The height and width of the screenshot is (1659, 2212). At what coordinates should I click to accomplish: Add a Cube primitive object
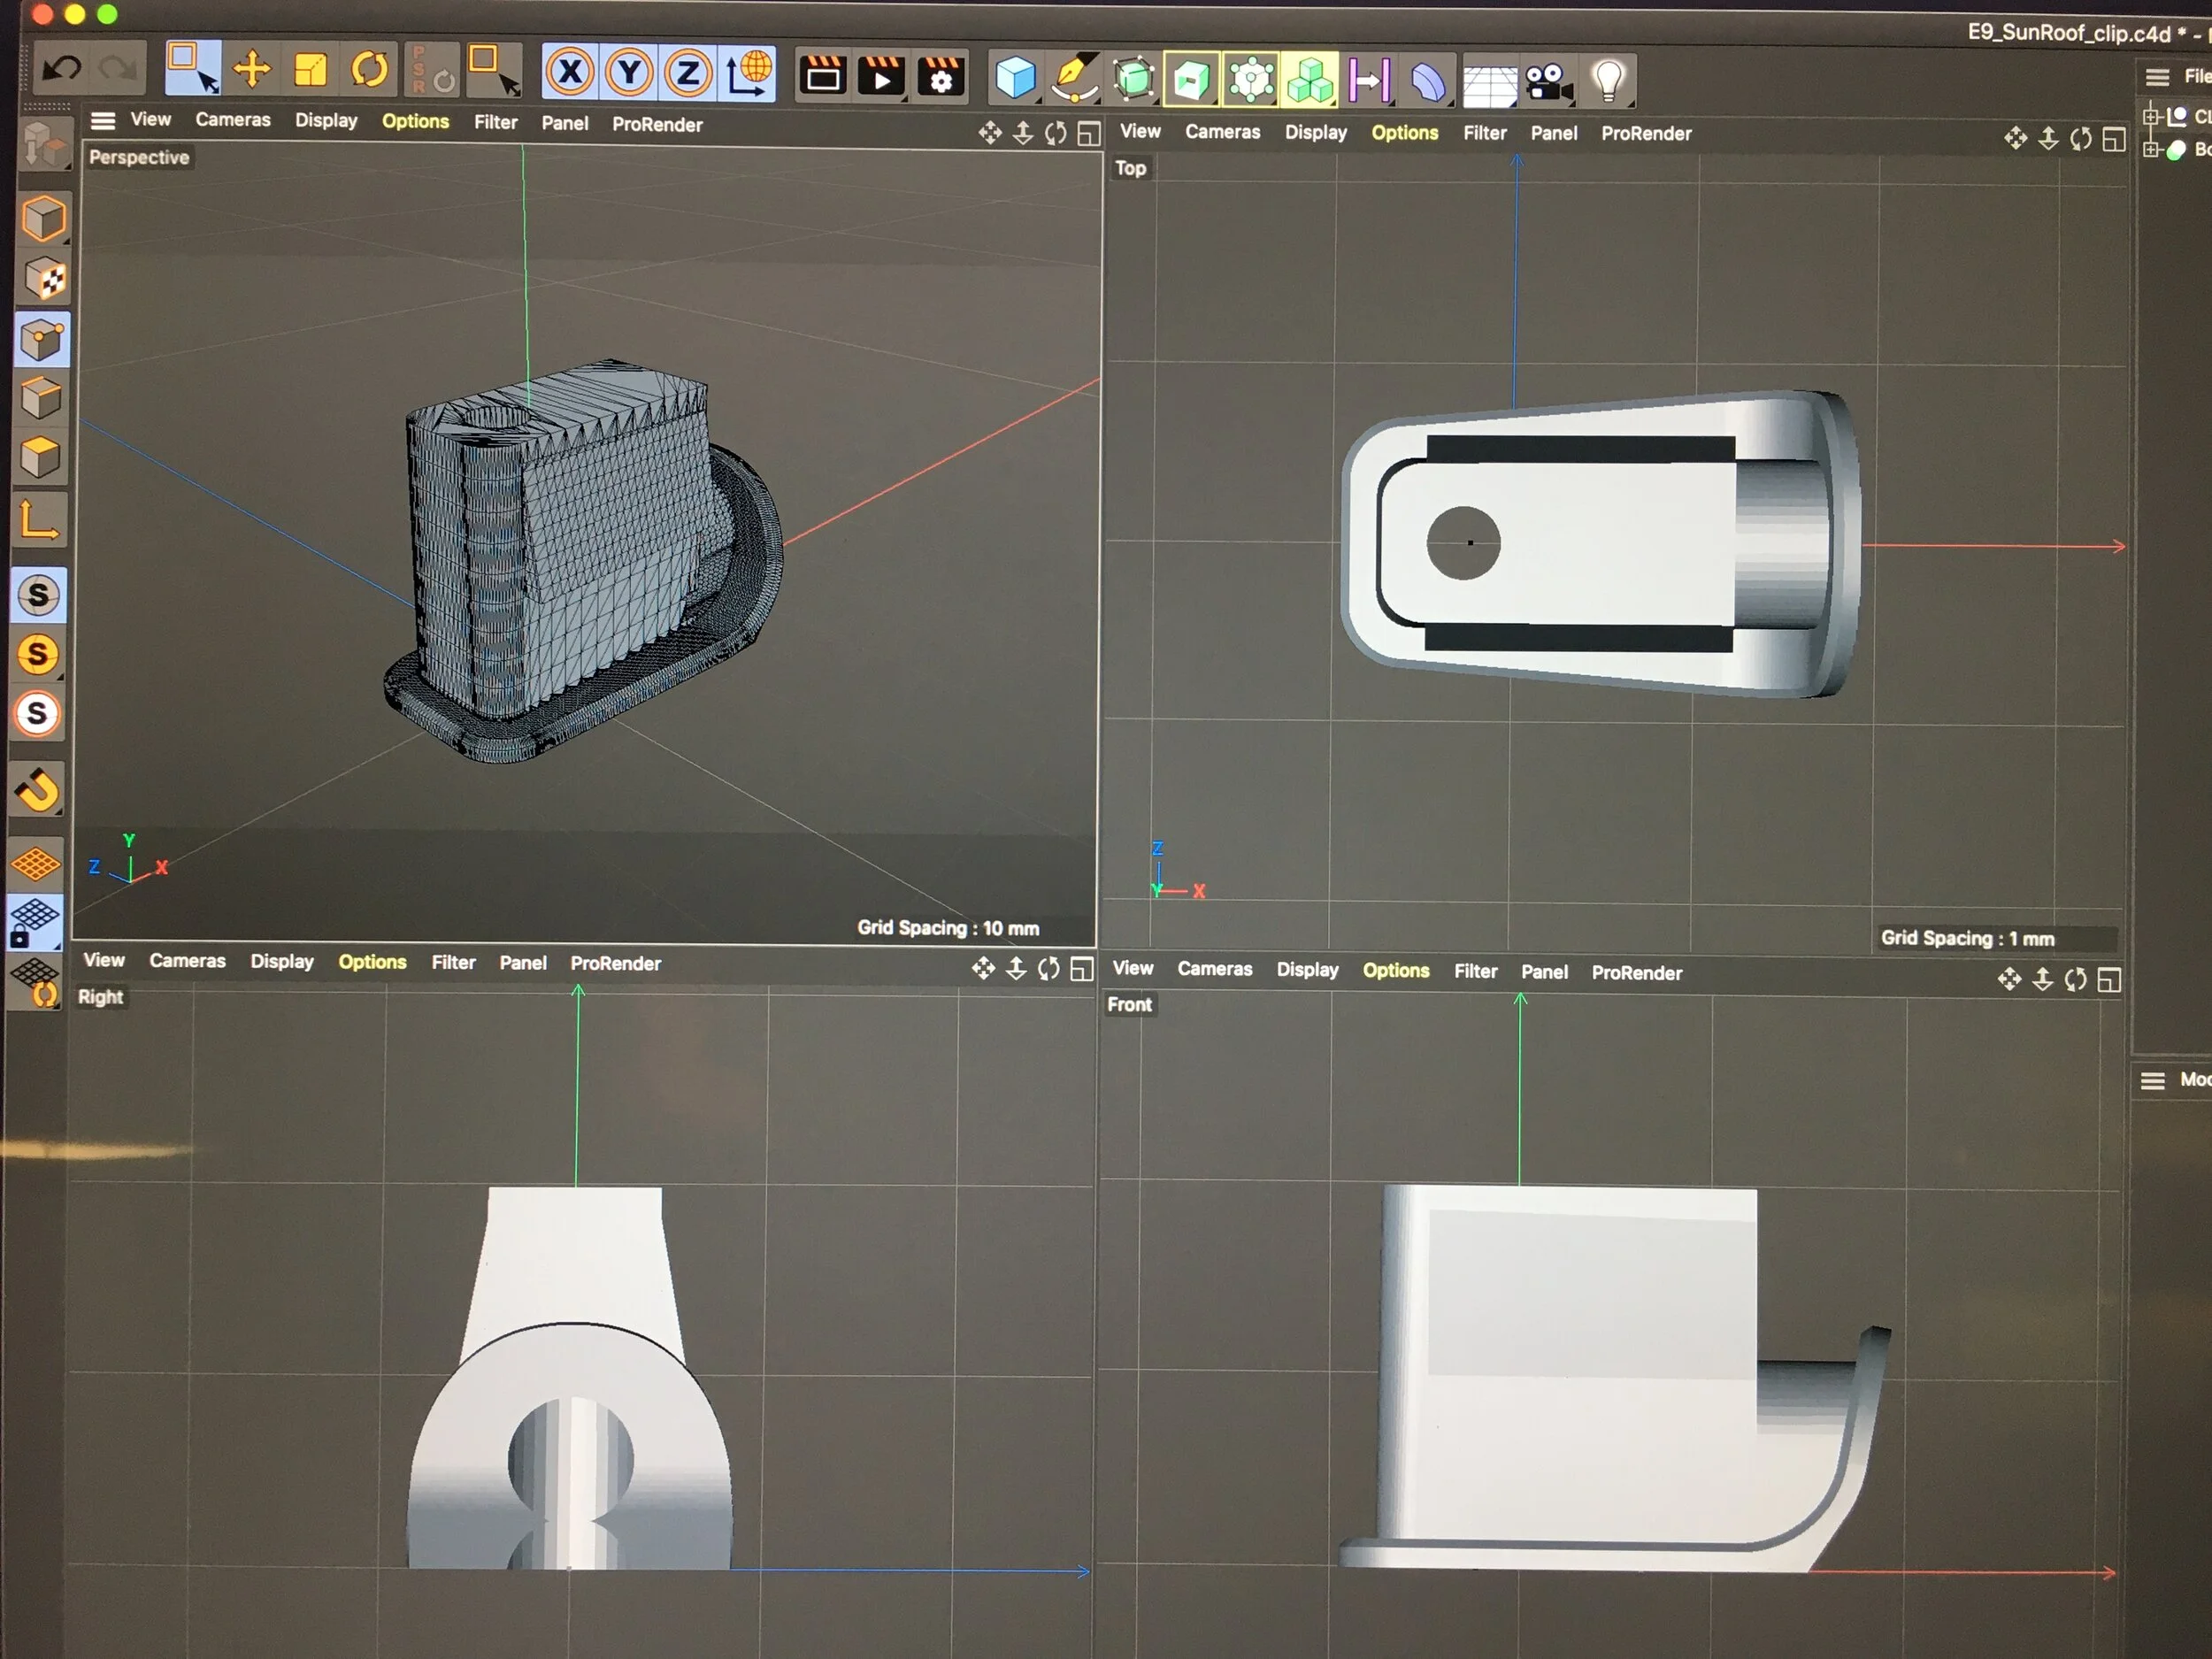point(1014,78)
